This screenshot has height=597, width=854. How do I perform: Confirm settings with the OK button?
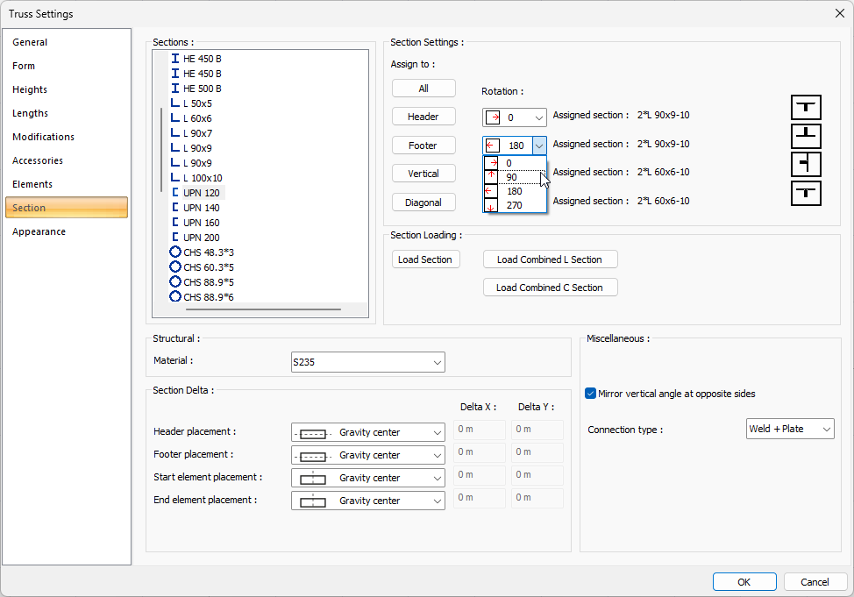point(744,582)
